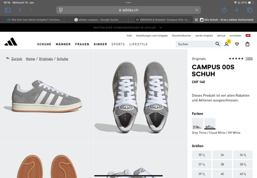The image size is (257, 178).
Task: Click werde mitglied link
Action: point(204,36)
